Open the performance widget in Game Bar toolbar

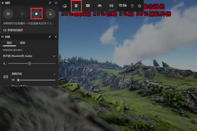coord(88,6)
